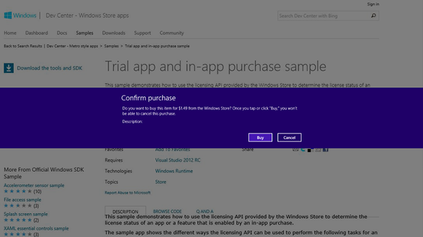
Task: Switch to the Q AND A tab
Action: click(204, 211)
